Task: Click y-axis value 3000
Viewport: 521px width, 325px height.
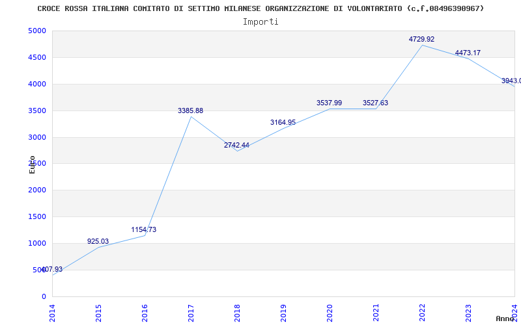Action: 37,137
